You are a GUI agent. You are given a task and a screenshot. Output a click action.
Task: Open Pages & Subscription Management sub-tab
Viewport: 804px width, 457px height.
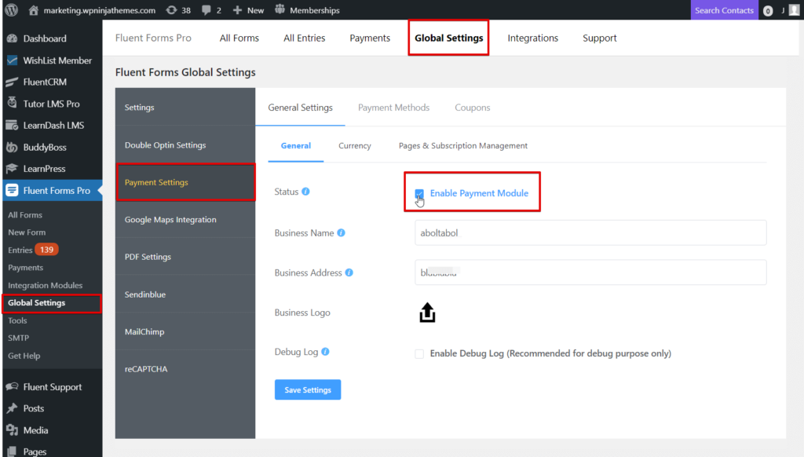click(x=463, y=146)
